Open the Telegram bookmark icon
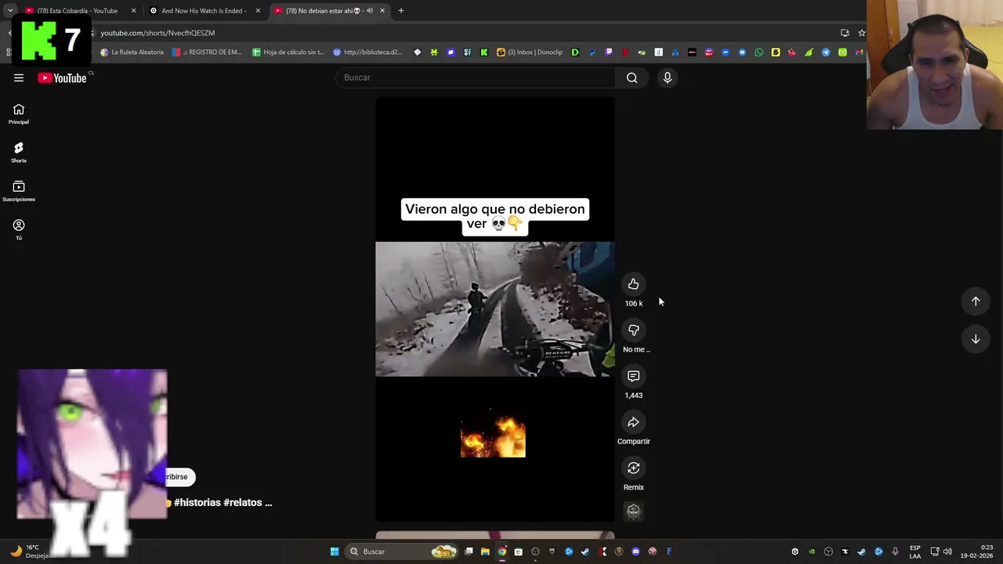 click(x=826, y=52)
